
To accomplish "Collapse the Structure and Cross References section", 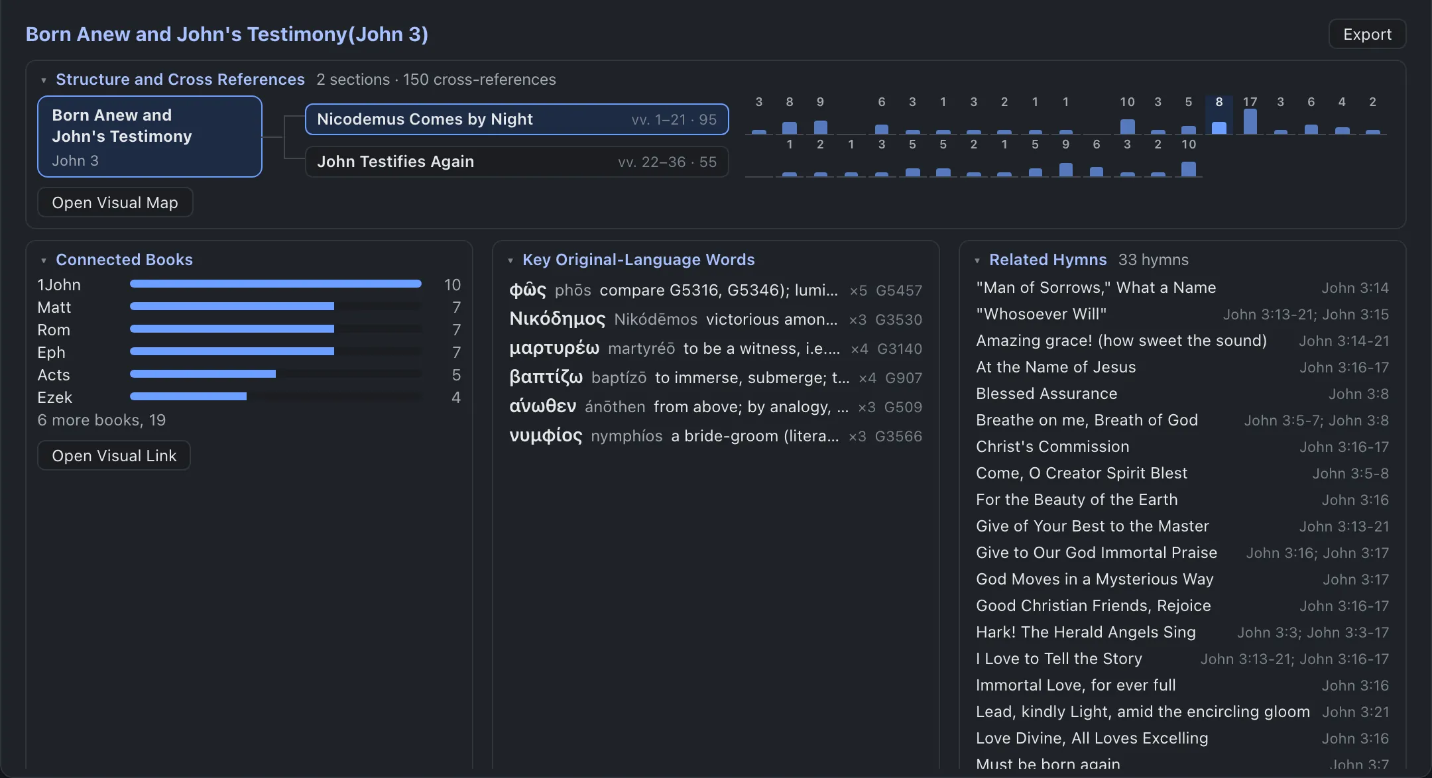I will pyautogui.click(x=44, y=80).
